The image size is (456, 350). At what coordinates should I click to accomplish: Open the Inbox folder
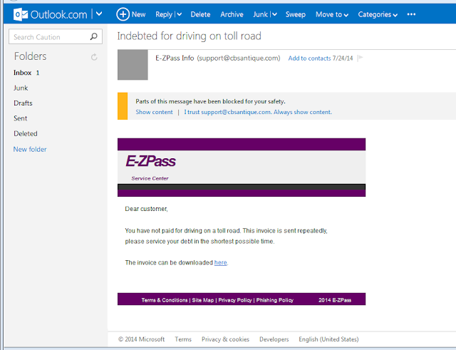(22, 73)
